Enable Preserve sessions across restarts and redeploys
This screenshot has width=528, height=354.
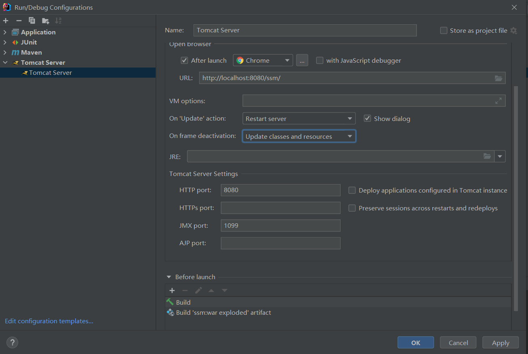(352, 208)
